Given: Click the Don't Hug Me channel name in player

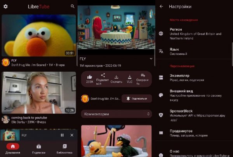Looking at the screenshot, I should [105, 99].
